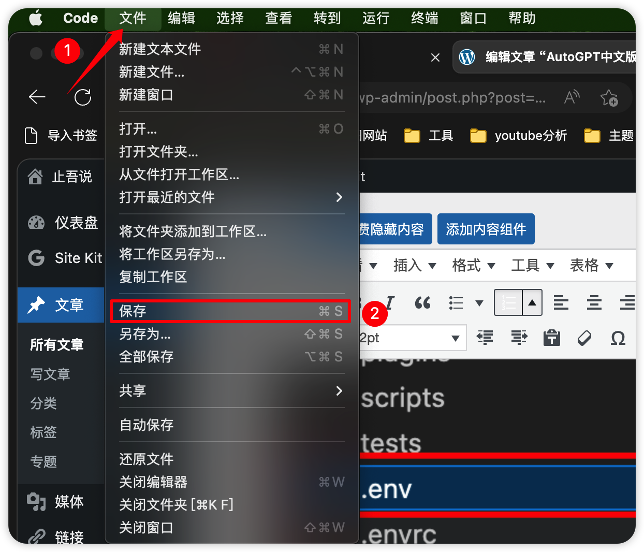Increase indent in editor toolbar

point(519,338)
